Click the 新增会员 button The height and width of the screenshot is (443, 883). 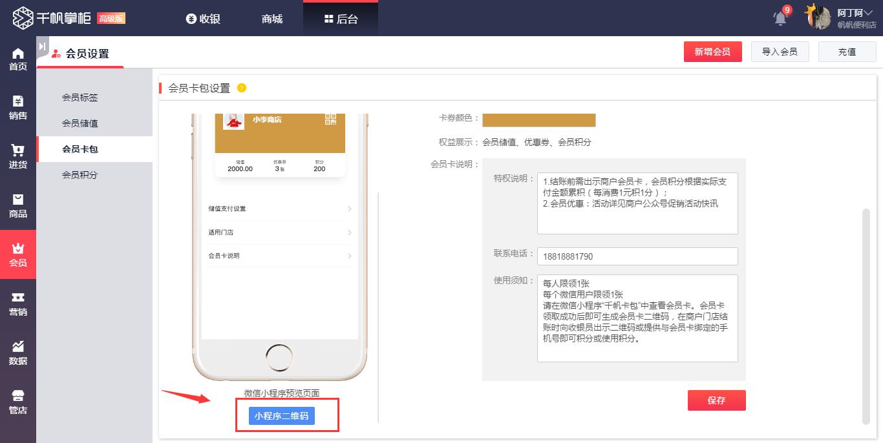click(x=713, y=51)
